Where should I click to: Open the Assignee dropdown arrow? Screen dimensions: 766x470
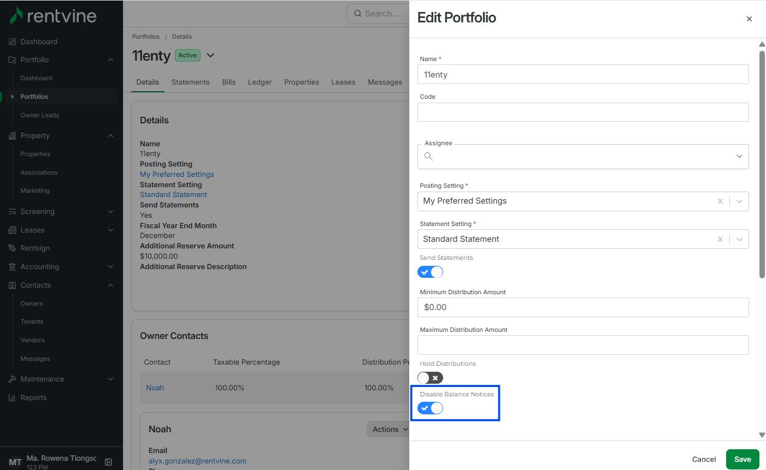[x=739, y=157]
